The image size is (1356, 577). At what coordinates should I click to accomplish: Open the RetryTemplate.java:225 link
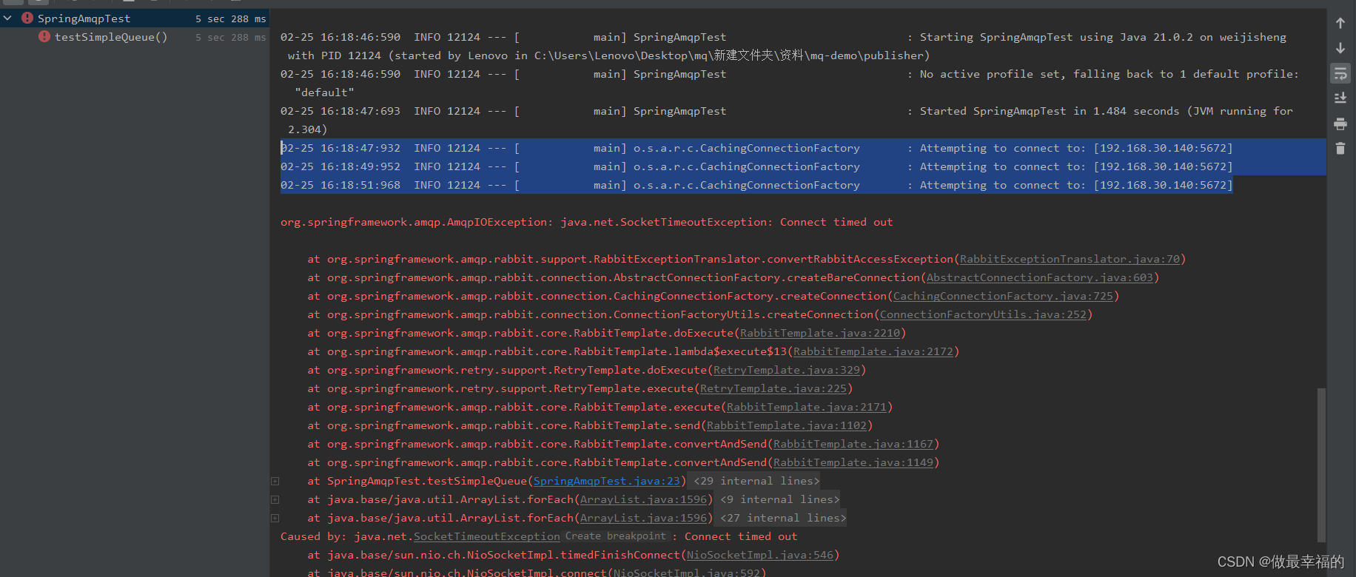[773, 388]
